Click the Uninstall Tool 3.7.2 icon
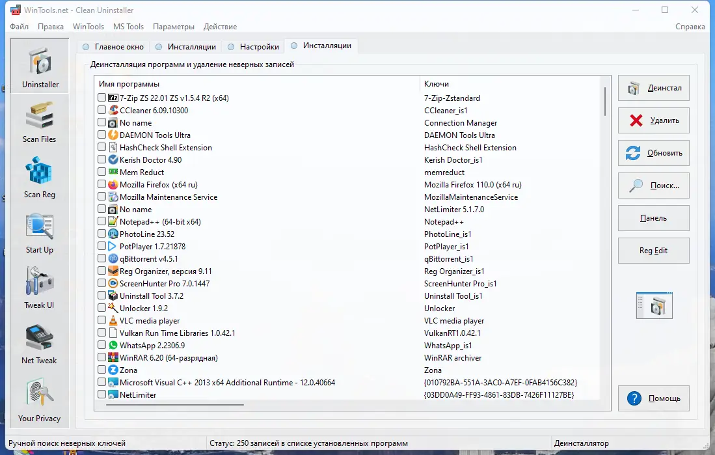Viewport: 715px width, 455px height. click(x=113, y=296)
